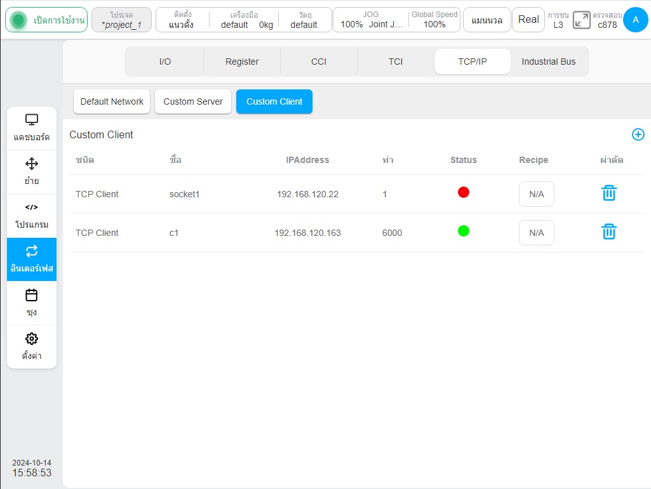This screenshot has height=489, width=651.
Task: Open the Default Network section
Action: click(x=112, y=101)
